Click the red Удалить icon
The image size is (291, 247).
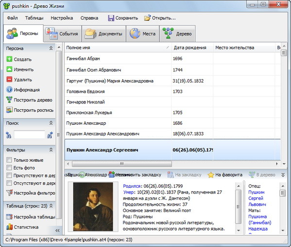tap(9, 80)
